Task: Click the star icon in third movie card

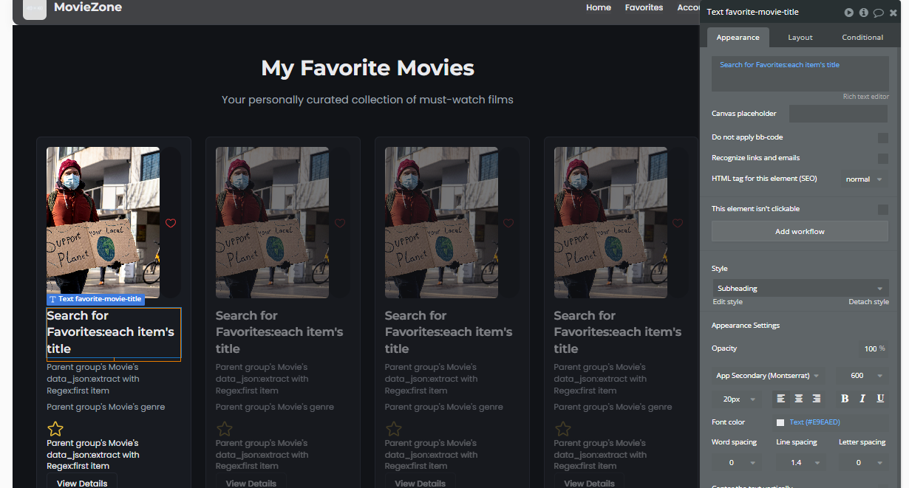Action: coord(394,428)
